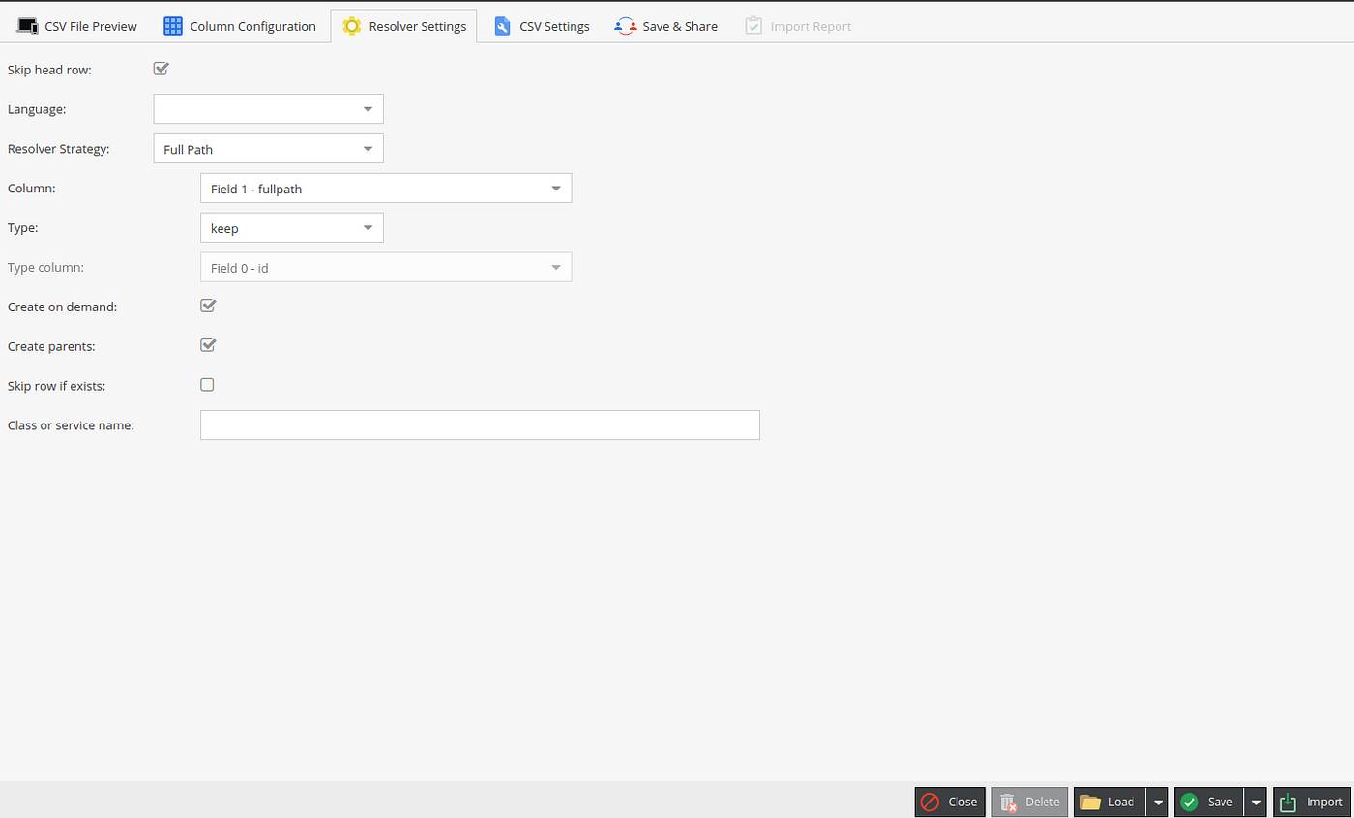This screenshot has width=1354, height=818.
Task: Click the blue document icon beside CSV Settings
Action: pos(502,26)
